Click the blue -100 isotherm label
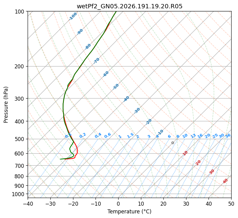Viewport: 238px width, 218px height. pyautogui.click(x=73, y=16)
